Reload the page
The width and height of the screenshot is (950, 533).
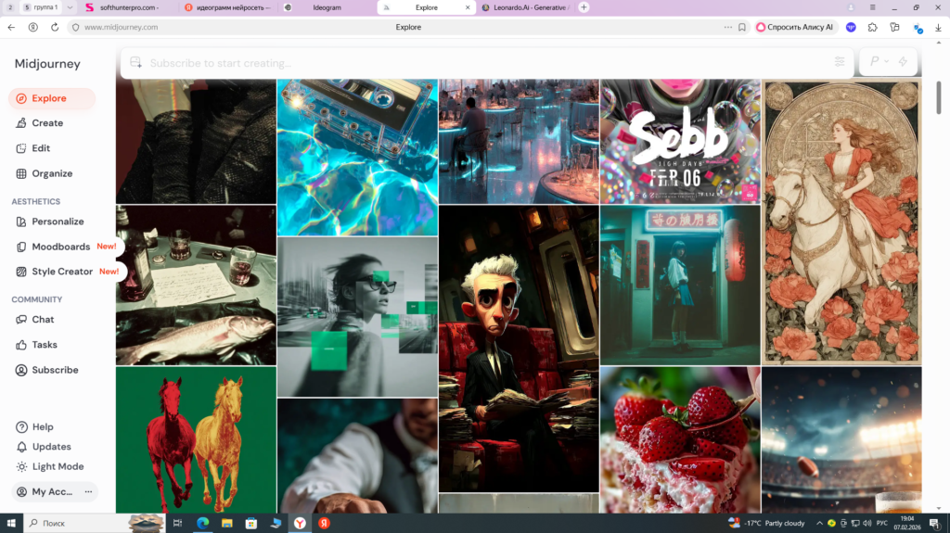55,27
